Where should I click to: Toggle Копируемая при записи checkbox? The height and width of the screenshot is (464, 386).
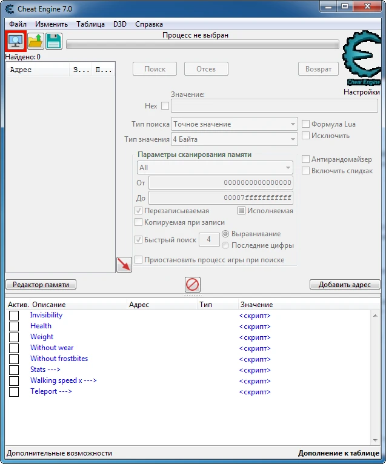click(x=138, y=222)
